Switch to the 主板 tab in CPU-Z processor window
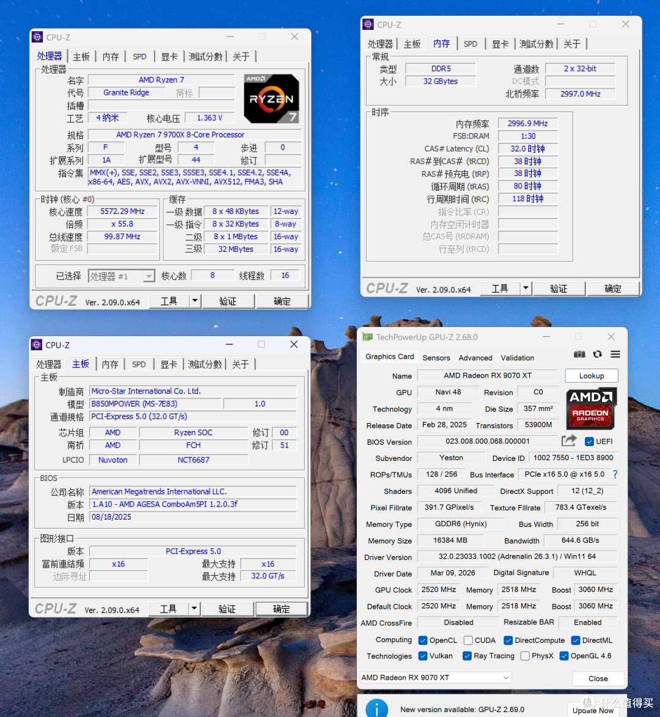This screenshot has width=660, height=717. [x=81, y=57]
